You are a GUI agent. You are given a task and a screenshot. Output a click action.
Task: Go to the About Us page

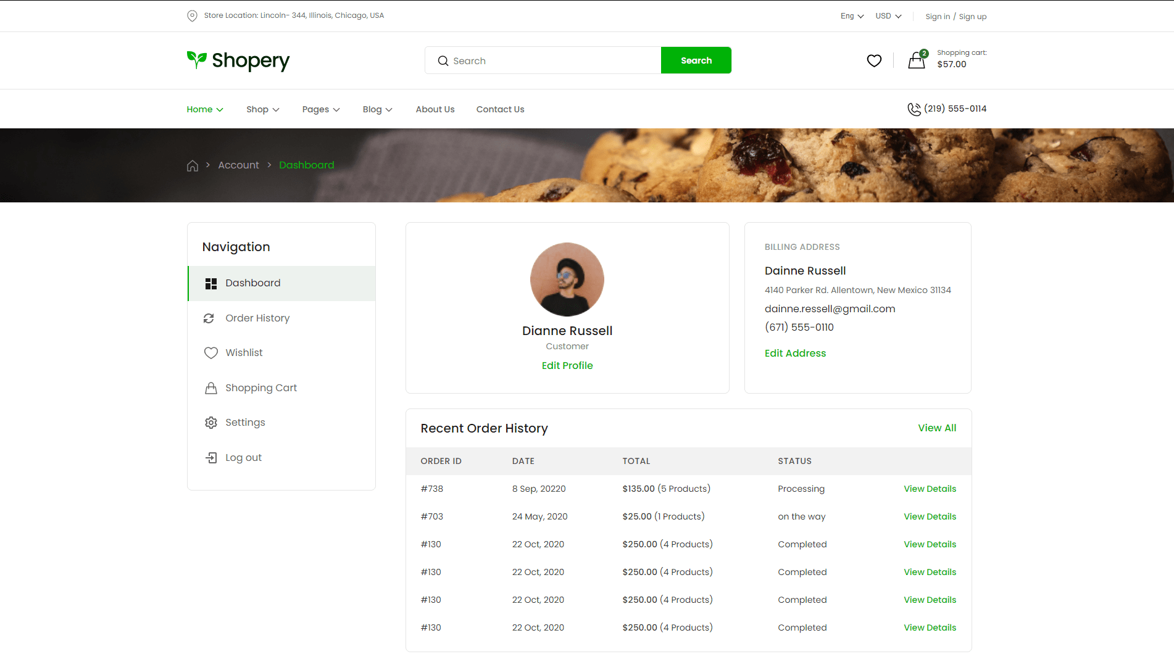tap(435, 109)
